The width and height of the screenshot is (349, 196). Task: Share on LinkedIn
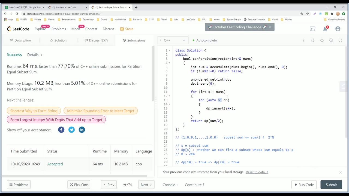pyautogui.click(x=82, y=130)
